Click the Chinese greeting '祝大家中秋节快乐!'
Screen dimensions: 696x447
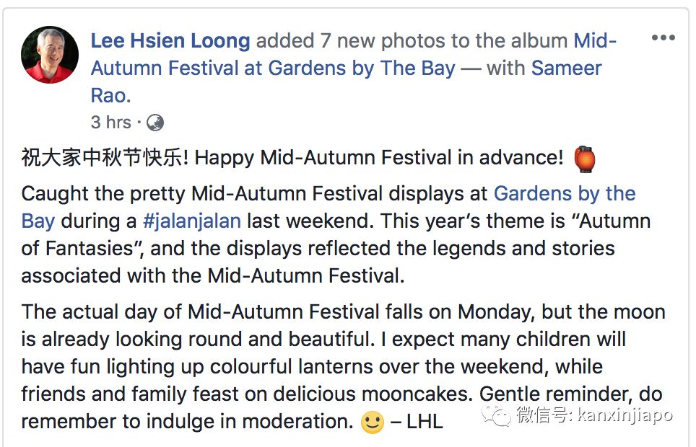105,158
